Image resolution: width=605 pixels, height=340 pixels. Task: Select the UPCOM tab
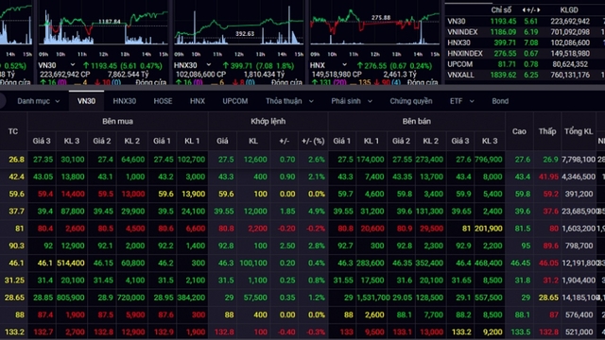point(235,101)
